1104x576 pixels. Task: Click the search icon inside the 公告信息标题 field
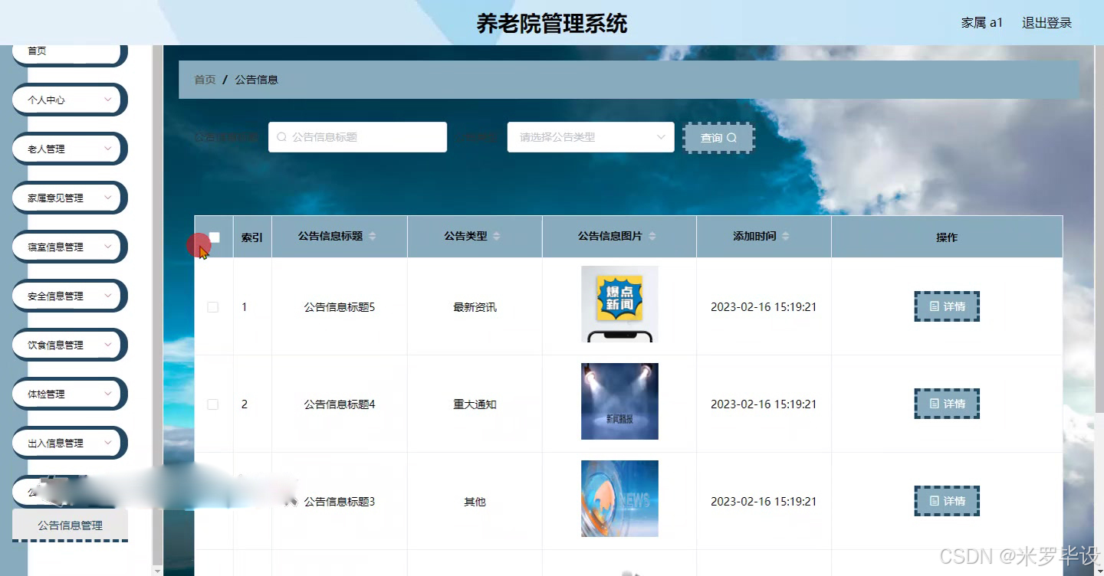click(281, 136)
